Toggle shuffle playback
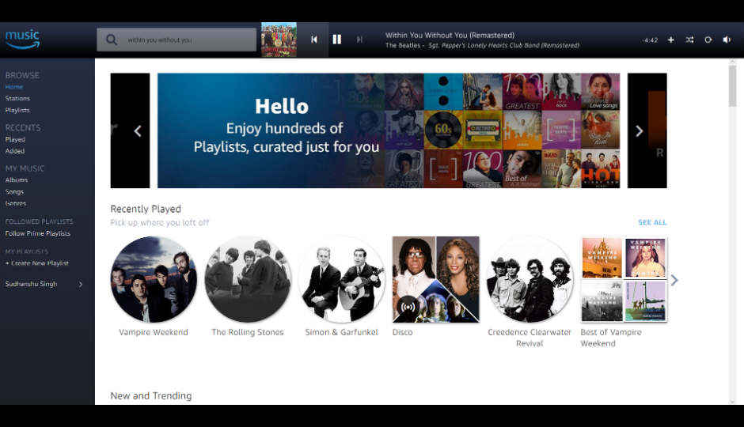Viewport: 744px width, 427px height. point(689,40)
